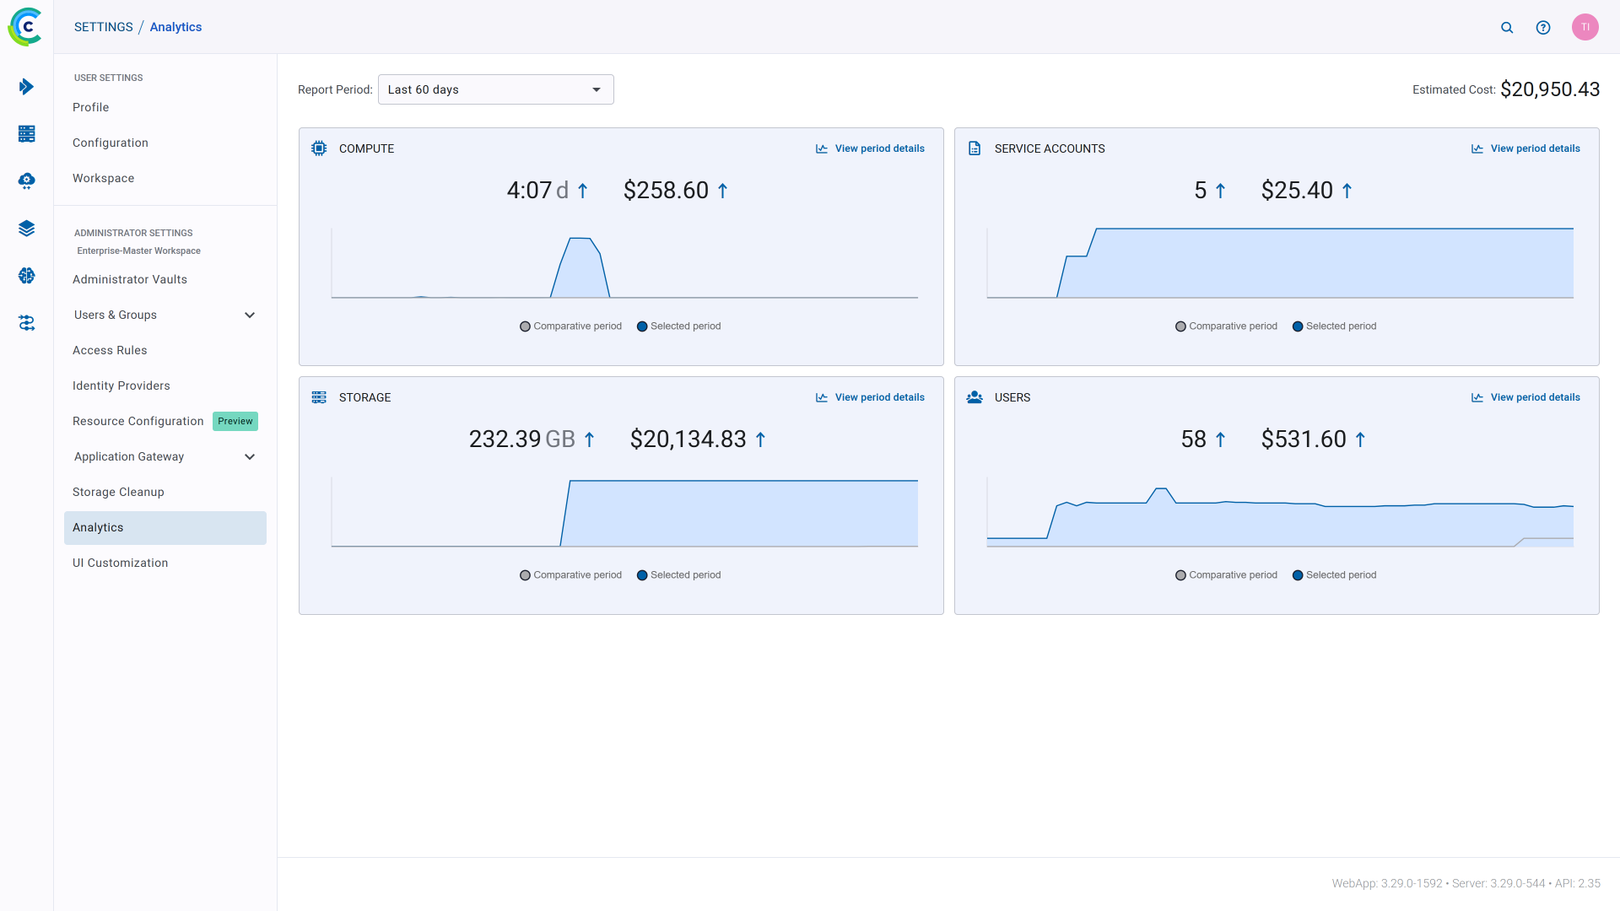Select the Selected period dot under Users chart
Screen dimensions: 1620x911
coord(1298,575)
